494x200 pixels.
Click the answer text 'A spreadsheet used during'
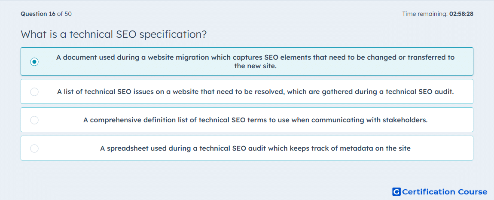click(256, 148)
